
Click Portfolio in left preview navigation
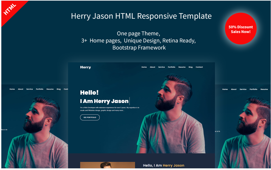pyautogui.click(x=39, y=89)
